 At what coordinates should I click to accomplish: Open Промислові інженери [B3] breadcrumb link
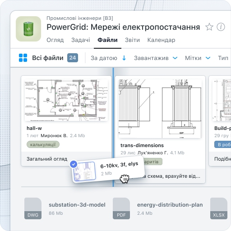(80, 18)
